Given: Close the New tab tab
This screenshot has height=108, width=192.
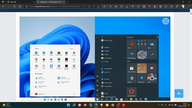Looking at the screenshot, I should coord(34,2).
